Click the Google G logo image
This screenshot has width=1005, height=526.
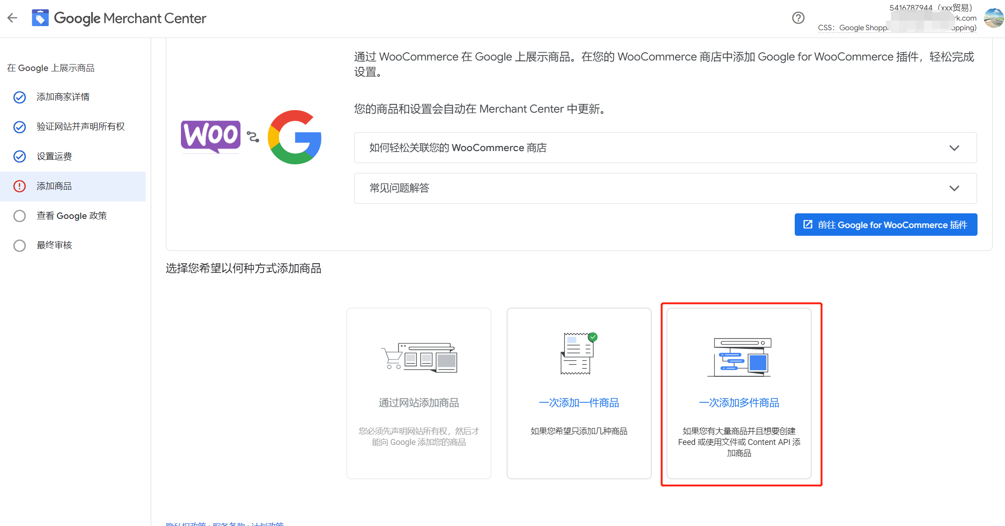tap(295, 137)
